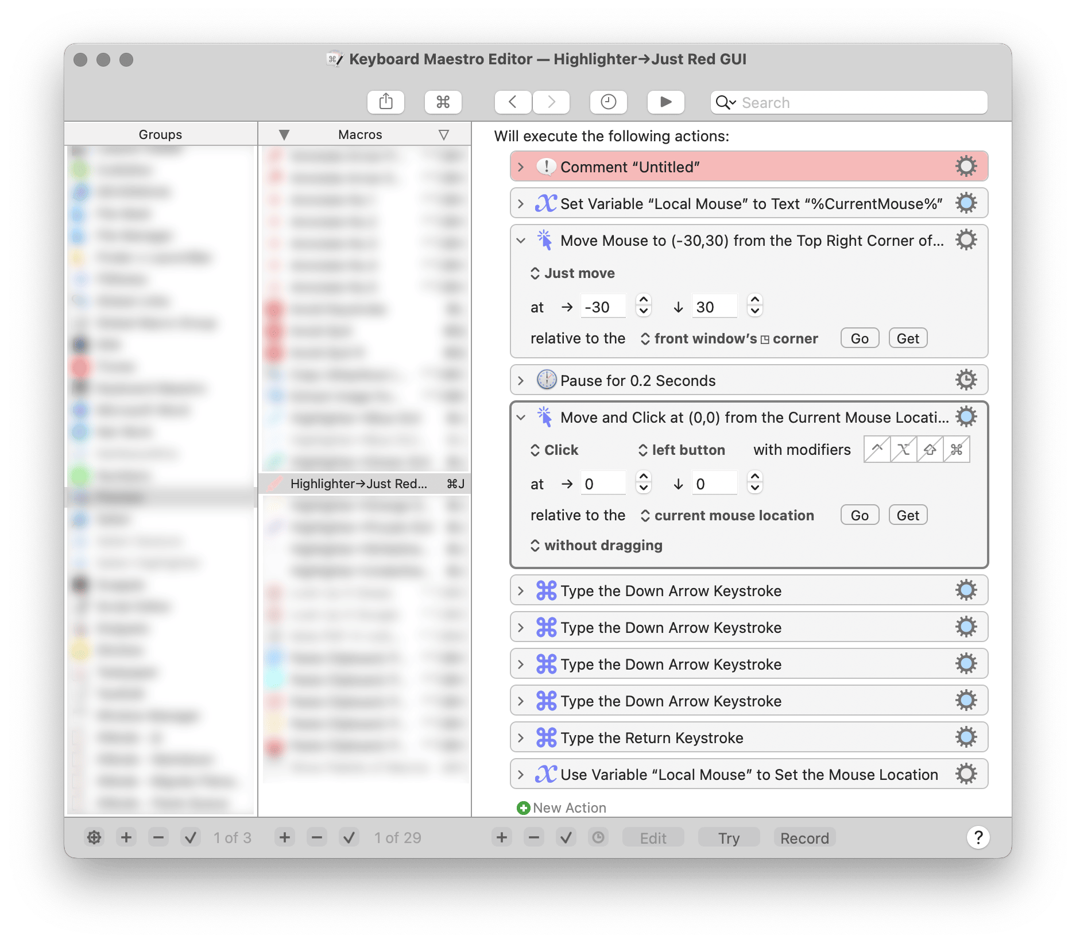
Task: Open gear menu of Set Variable action
Action: (x=966, y=203)
